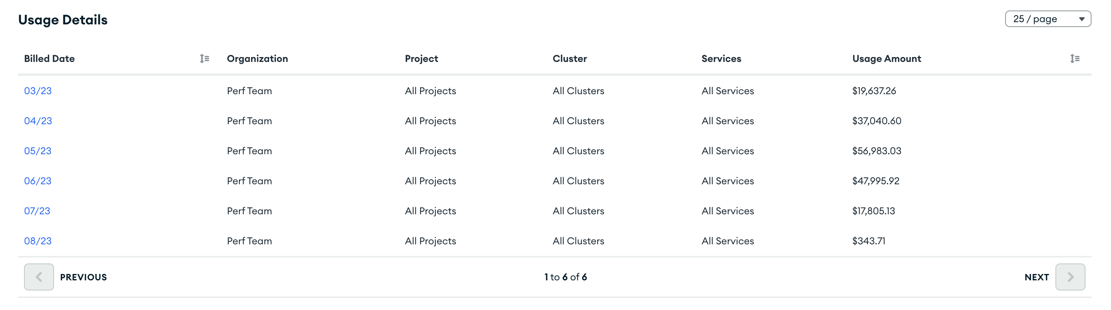The image size is (1111, 310).
Task: Click the NEXT pagination label
Action: 1036,277
